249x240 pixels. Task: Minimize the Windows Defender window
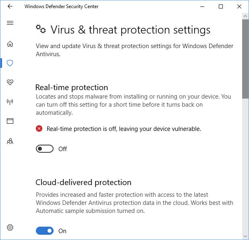(202, 6)
